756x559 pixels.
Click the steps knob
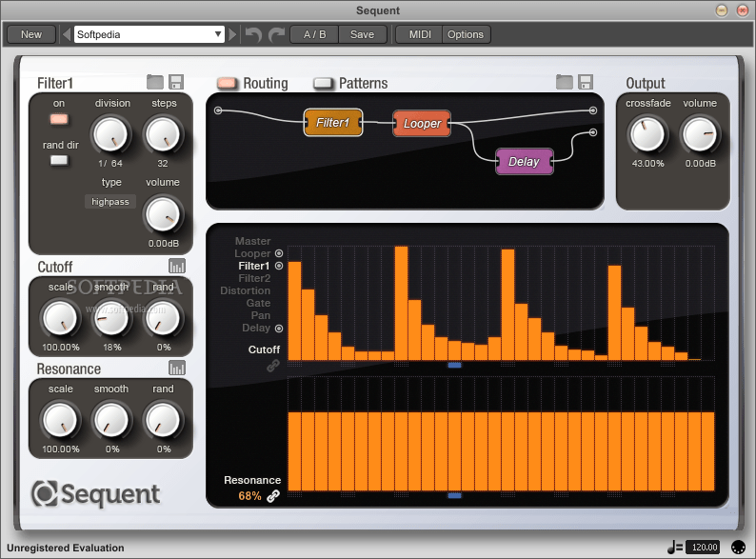tap(163, 134)
